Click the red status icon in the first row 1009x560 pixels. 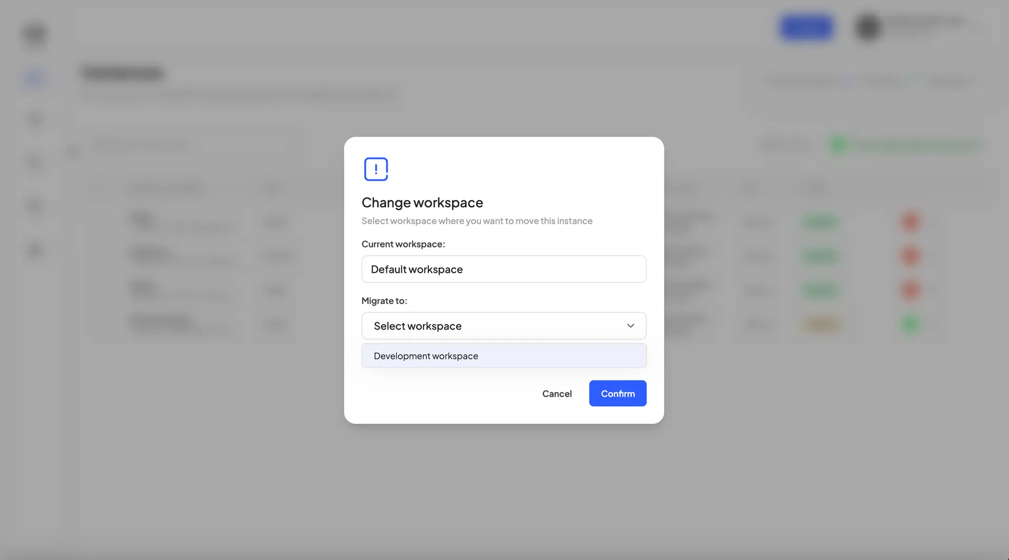(910, 221)
